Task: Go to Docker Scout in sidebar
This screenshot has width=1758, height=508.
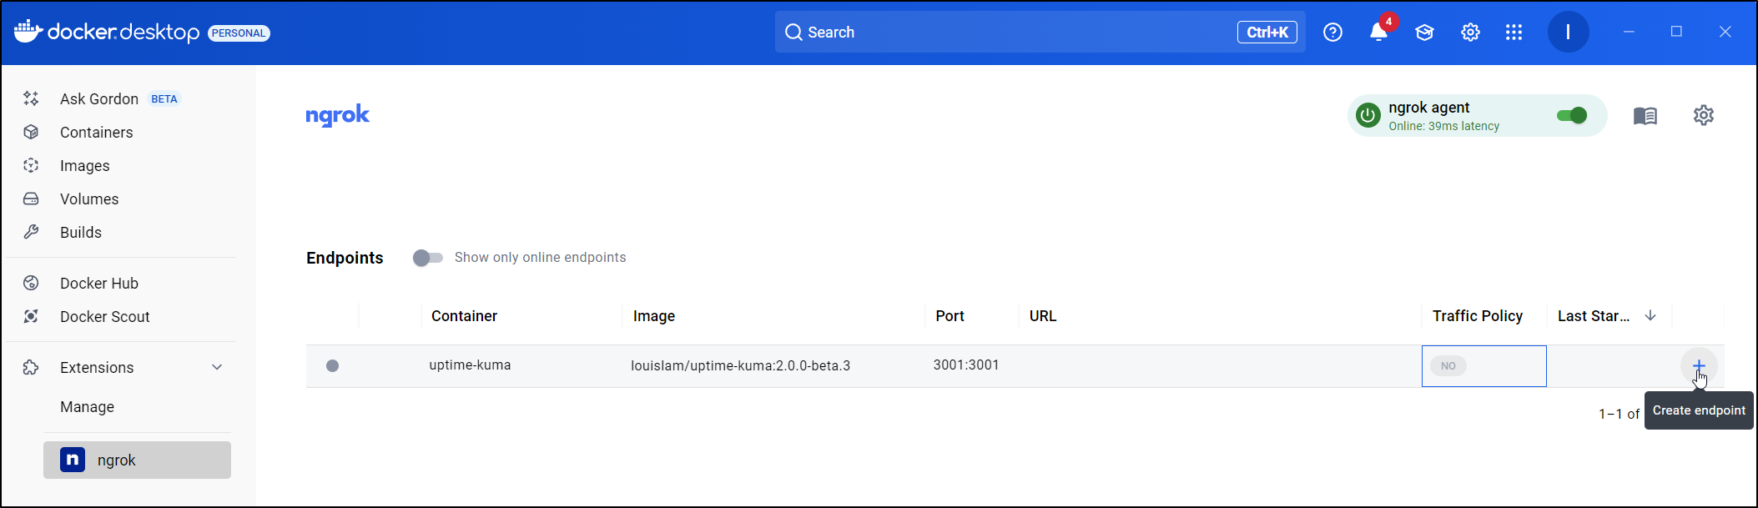Action: 104,317
